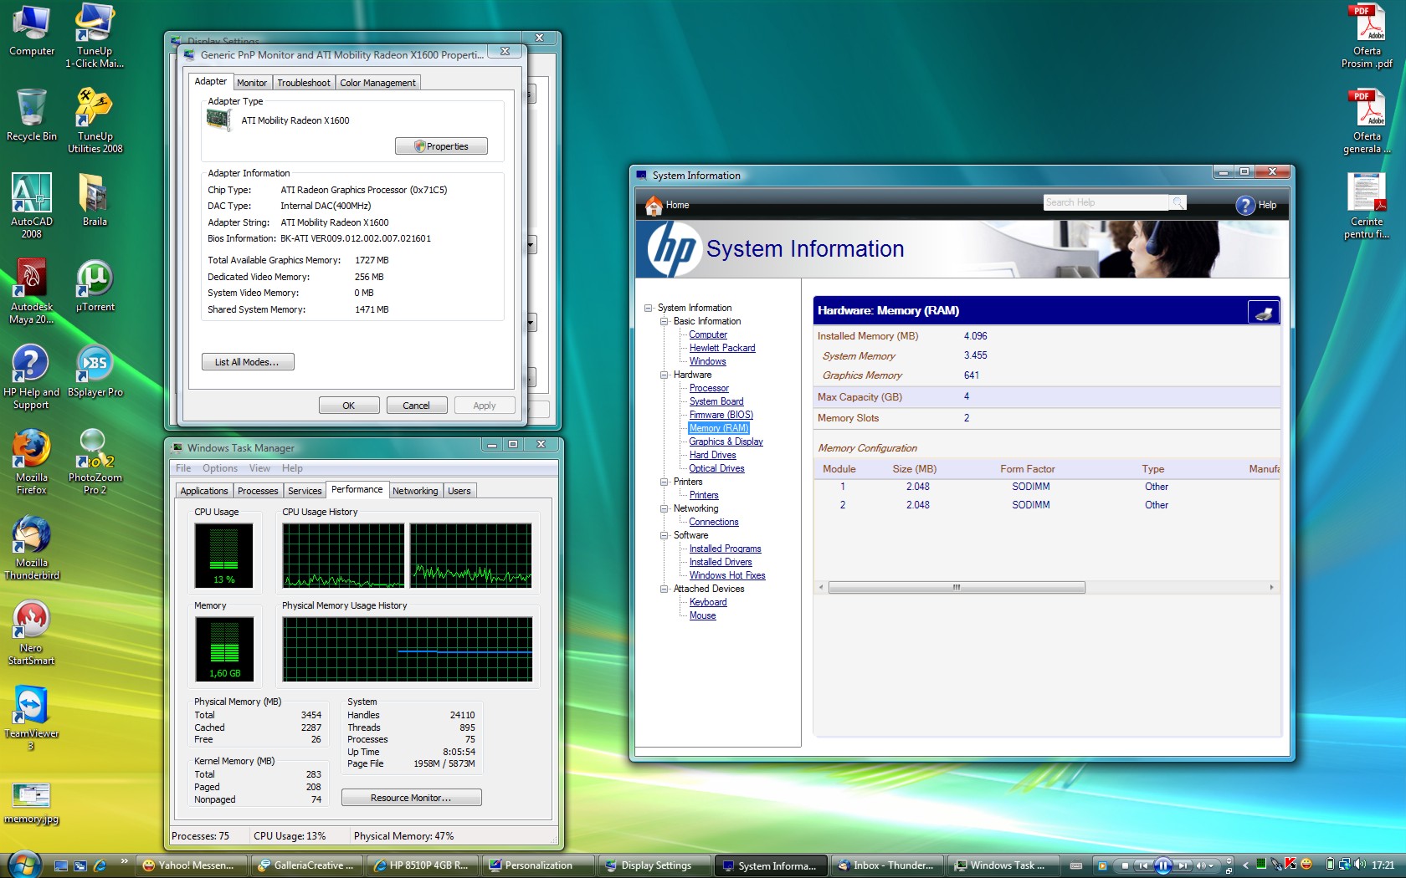1406x878 pixels.
Task: Open the Processor link in the tree
Action: point(709,388)
